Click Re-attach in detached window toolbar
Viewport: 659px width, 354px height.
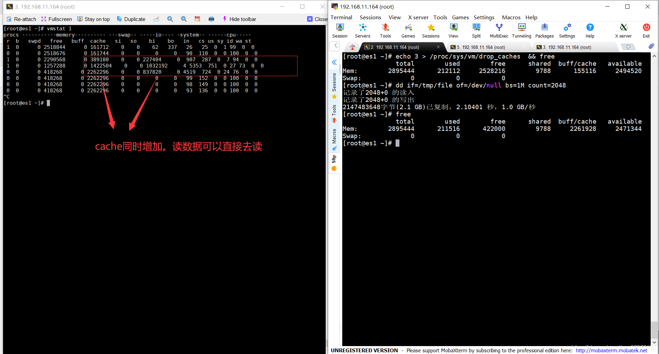pyautogui.click(x=21, y=19)
